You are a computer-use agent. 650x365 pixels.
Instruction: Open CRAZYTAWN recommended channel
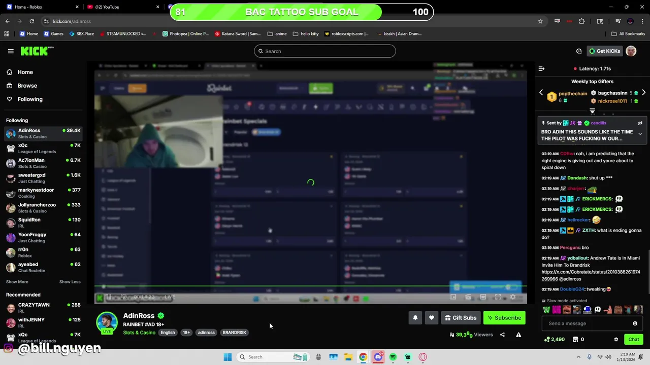click(43, 308)
